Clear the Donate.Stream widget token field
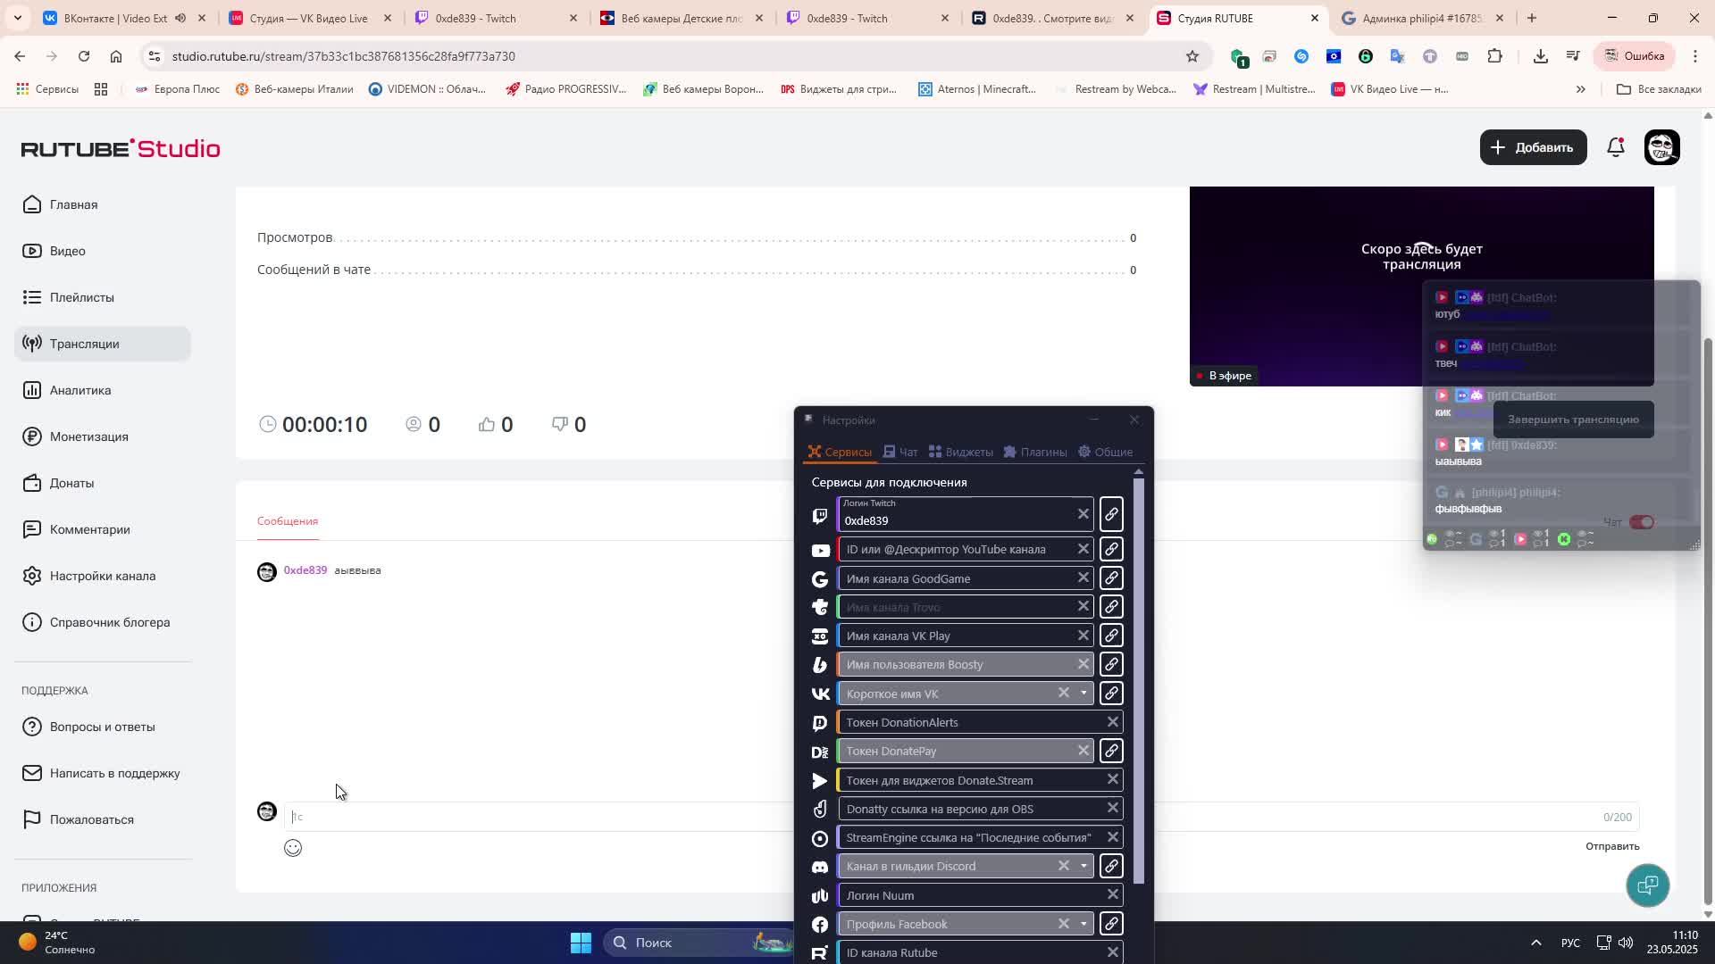Viewport: 1715px width, 964px height. tap(1113, 780)
